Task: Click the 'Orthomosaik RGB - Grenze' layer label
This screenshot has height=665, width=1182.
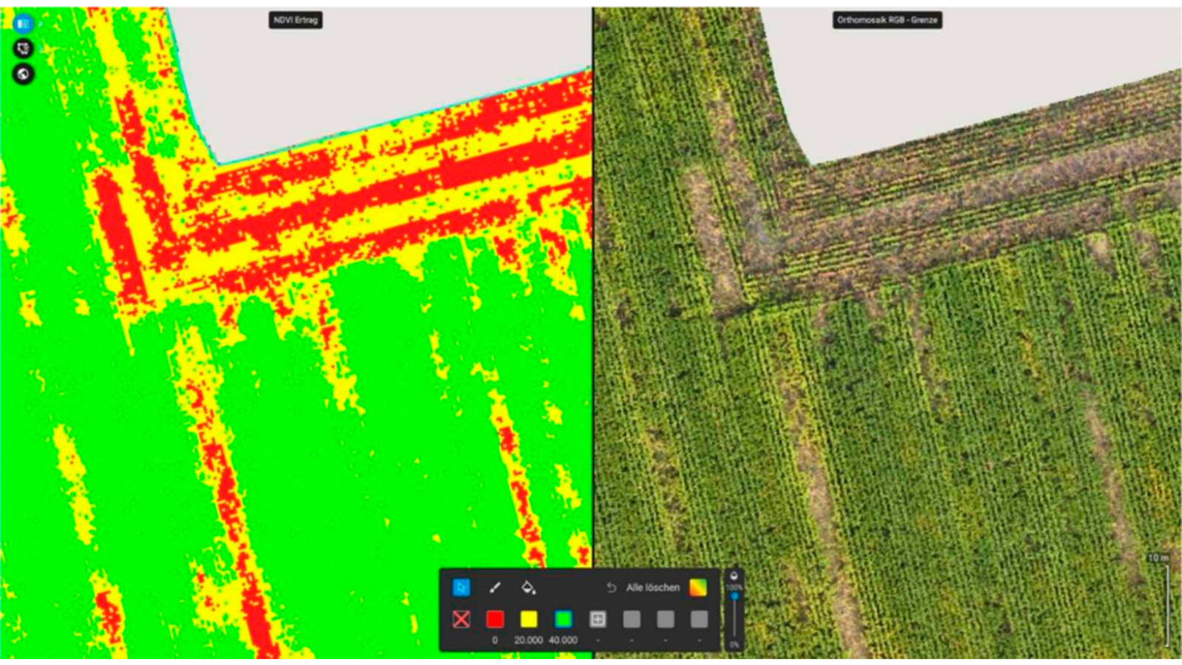Action: [x=887, y=20]
